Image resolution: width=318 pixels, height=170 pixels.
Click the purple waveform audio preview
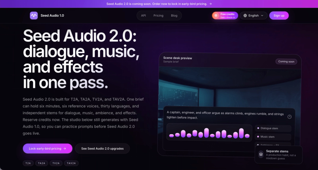[209, 133]
